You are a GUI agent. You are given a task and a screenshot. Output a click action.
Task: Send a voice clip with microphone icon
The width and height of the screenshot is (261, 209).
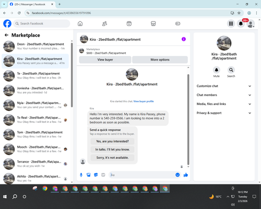tap(81, 175)
